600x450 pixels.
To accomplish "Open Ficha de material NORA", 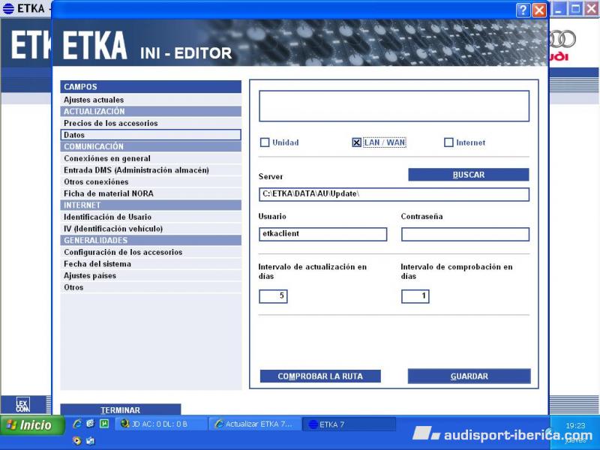I will tap(151, 193).
